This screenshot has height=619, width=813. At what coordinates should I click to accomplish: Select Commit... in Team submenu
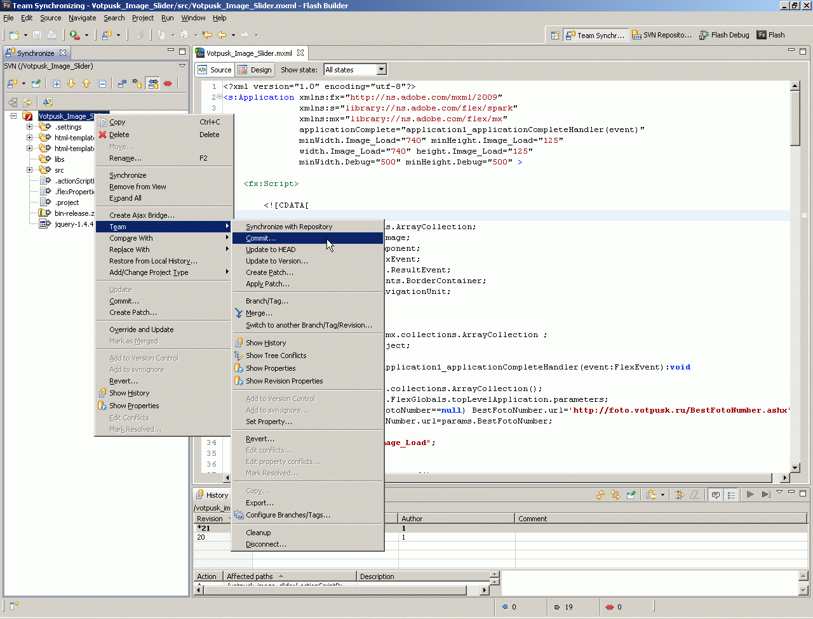click(261, 238)
